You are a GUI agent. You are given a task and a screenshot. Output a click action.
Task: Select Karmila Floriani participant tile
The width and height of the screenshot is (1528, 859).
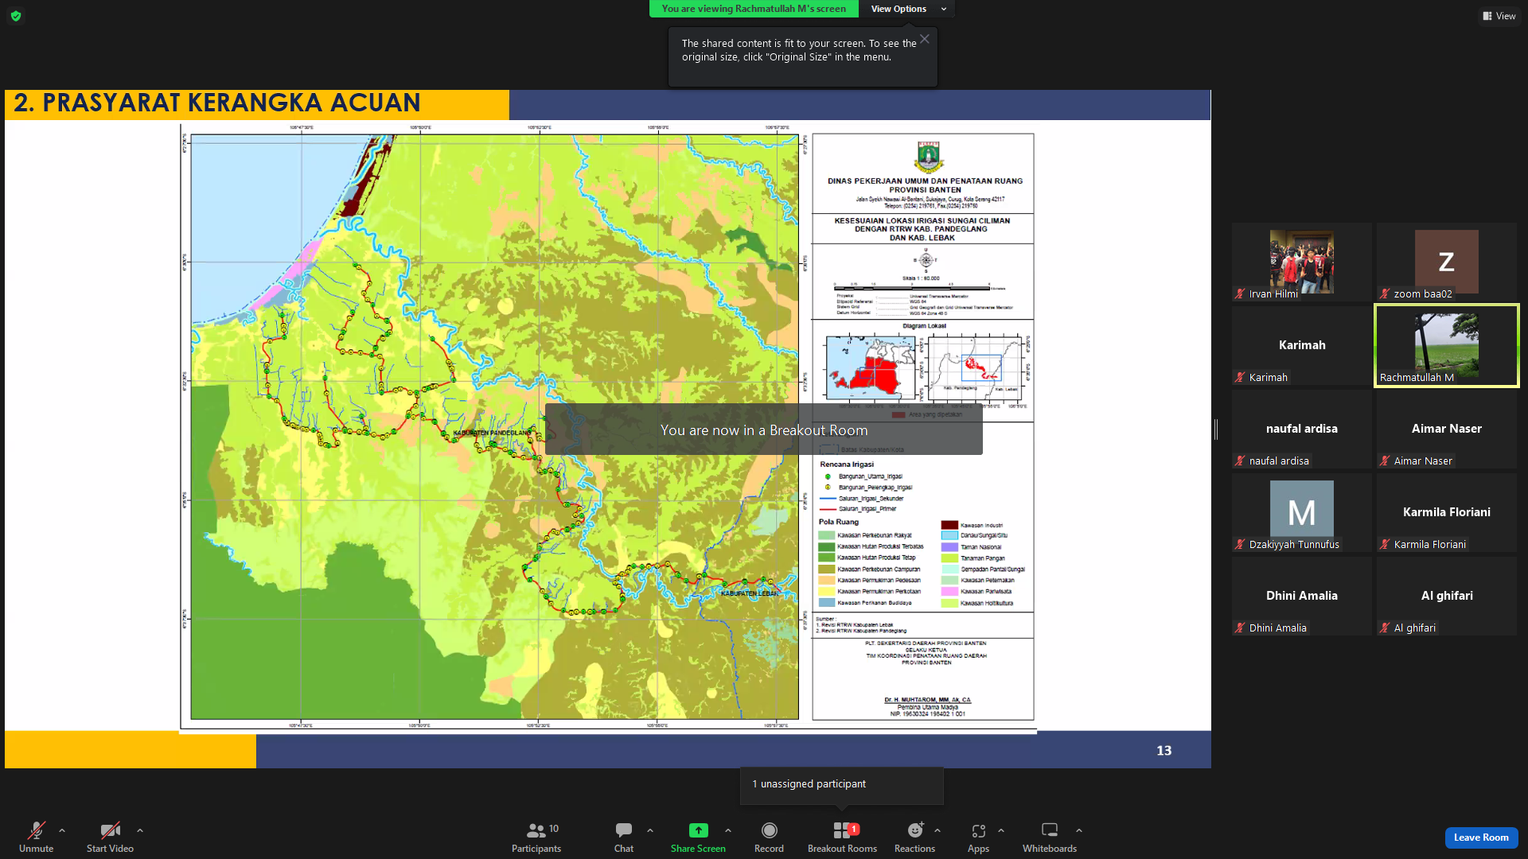(1447, 512)
